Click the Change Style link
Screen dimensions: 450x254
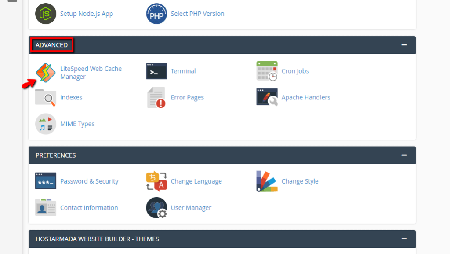click(x=300, y=181)
